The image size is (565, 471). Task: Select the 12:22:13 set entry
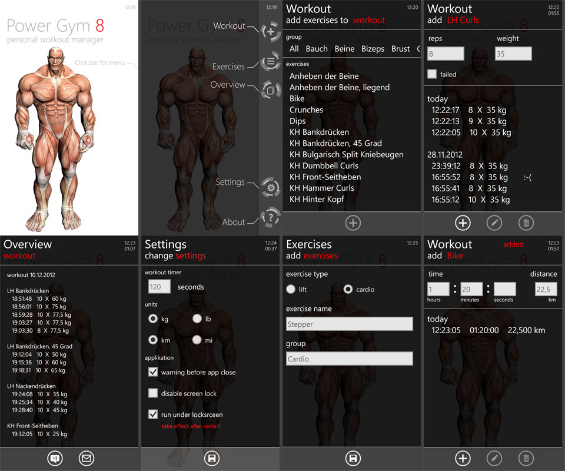[x=469, y=121]
